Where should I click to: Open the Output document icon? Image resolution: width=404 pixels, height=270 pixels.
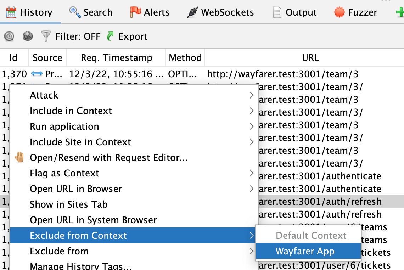pyautogui.click(x=277, y=12)
